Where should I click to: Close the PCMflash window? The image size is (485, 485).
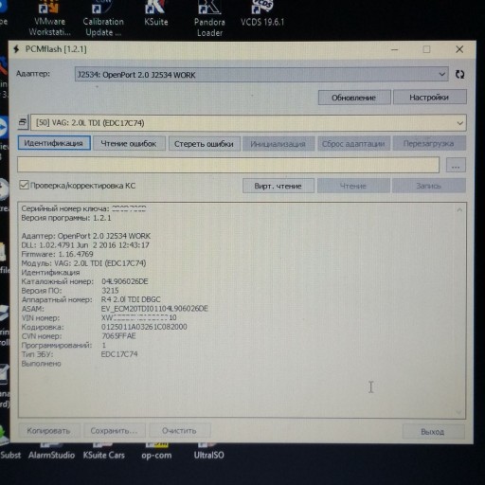point(459,49)
